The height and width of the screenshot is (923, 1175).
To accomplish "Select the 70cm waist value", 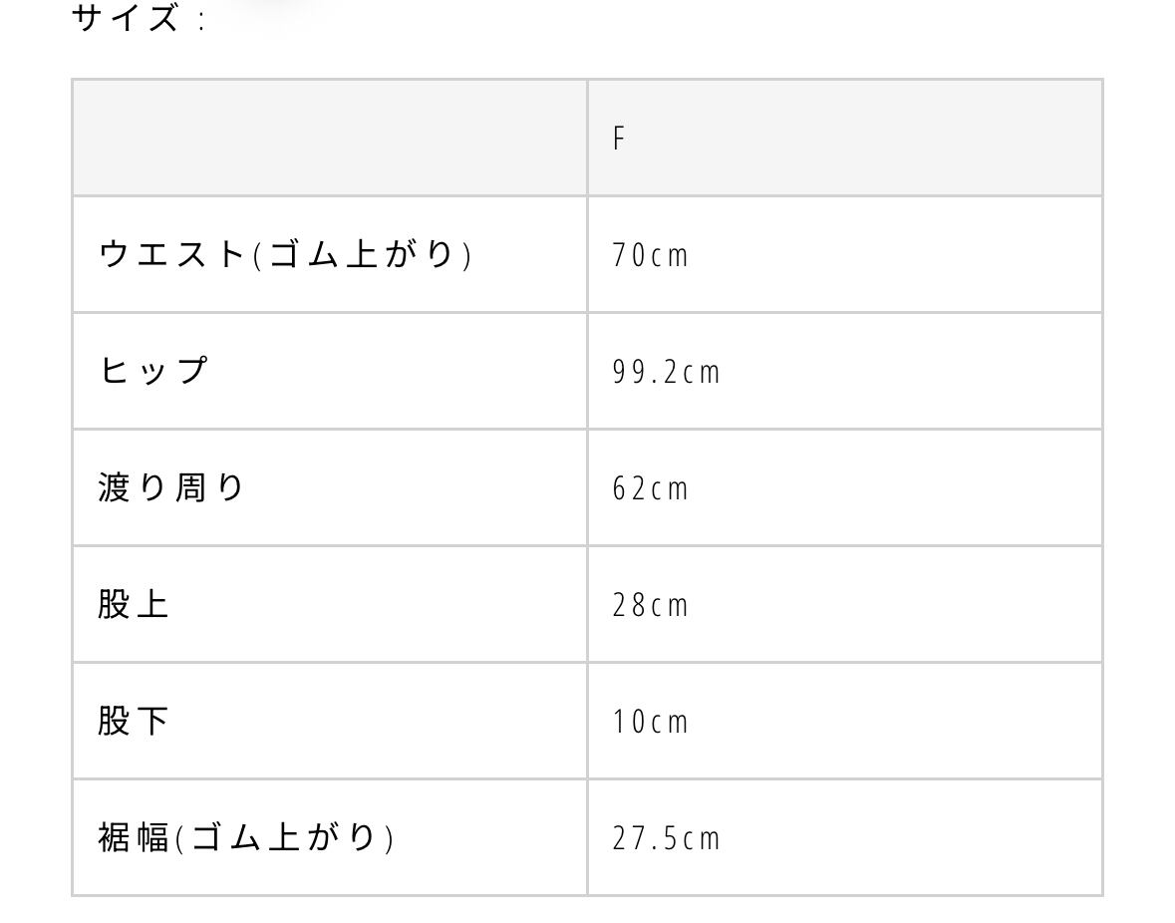I will tap(650, 255).
